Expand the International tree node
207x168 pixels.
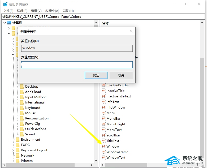coord(17,102)
